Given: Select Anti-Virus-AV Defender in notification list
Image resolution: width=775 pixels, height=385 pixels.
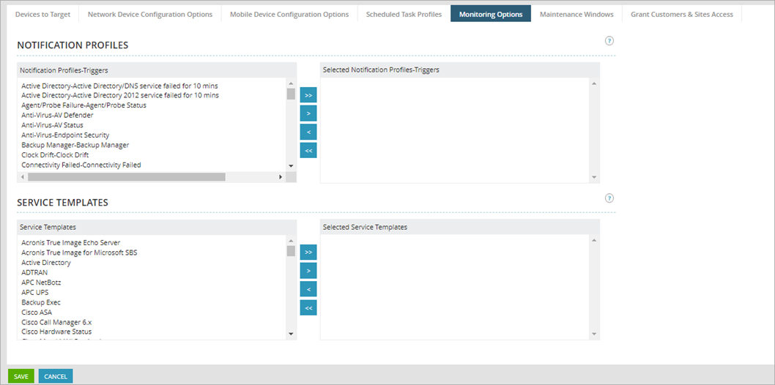Looking at the screenshot, I should click(57, 115).
